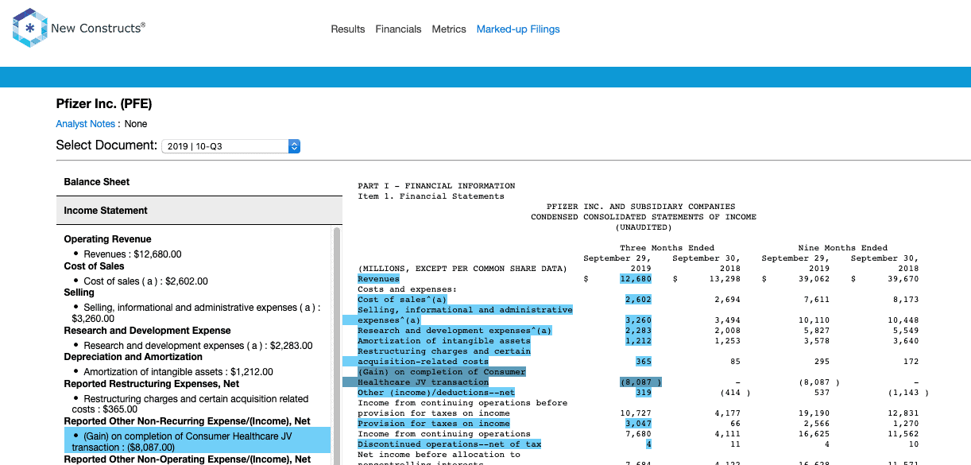This screenshot has height=465, width=971.
Task: Select the Restructuring charges $365.00 sidebar item
Action: 191,404
